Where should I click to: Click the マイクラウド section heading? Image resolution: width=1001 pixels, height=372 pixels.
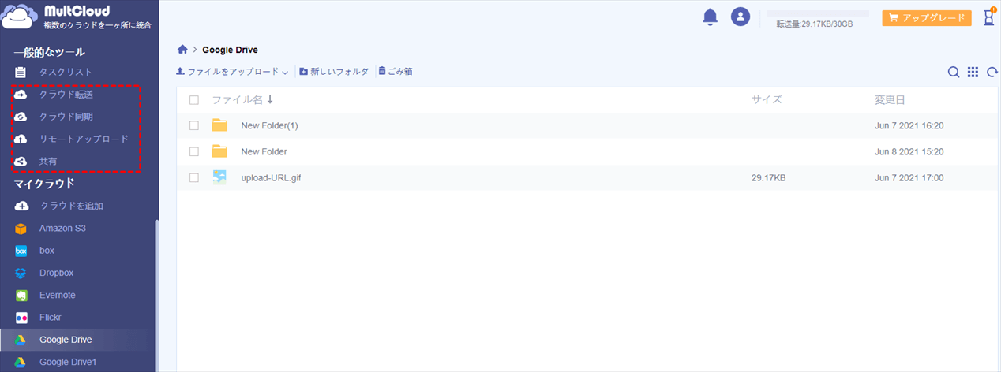click(44, 184)
